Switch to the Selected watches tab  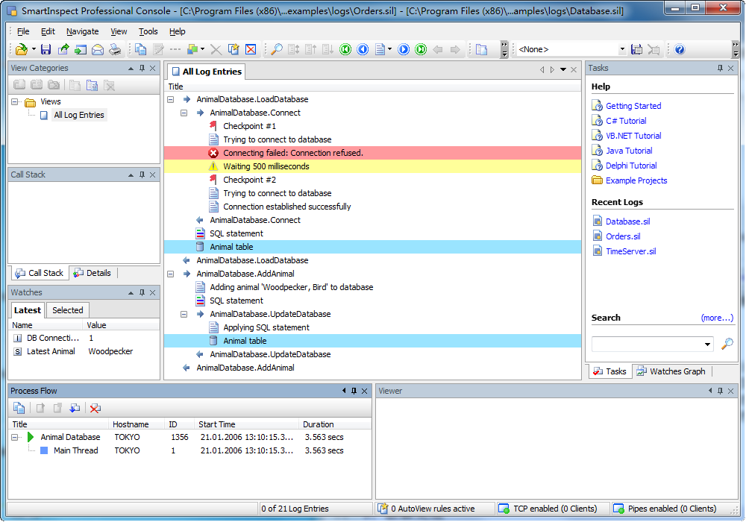pos(68,310)
